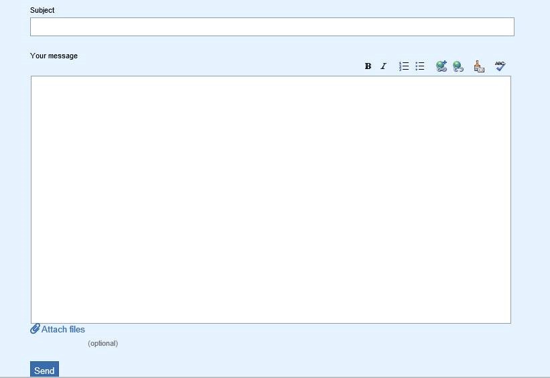Viewport: 550px width, 378px height.
Task: Focus the Subject input field
Action: [x=272, y=27]
